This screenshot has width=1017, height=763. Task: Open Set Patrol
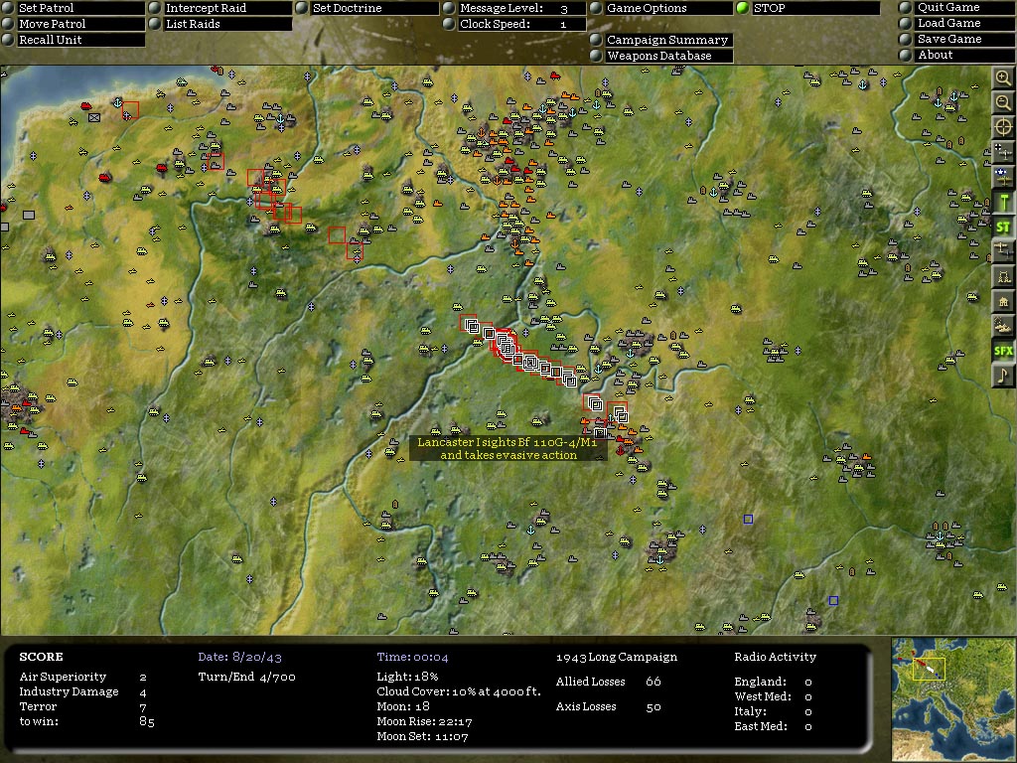pyautogui.click(x=73, y=8)
